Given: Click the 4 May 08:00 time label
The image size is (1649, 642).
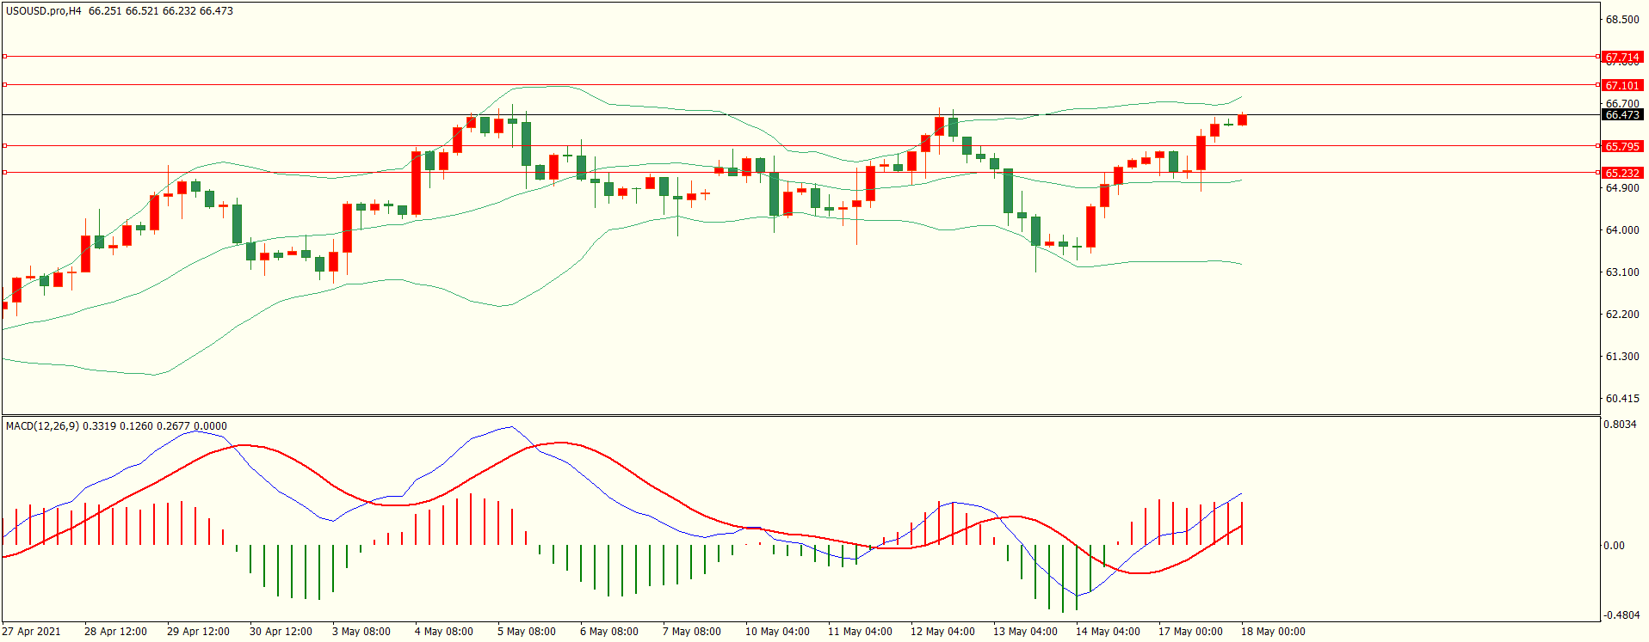Looking at the screenshot, I should click(444, 632).
